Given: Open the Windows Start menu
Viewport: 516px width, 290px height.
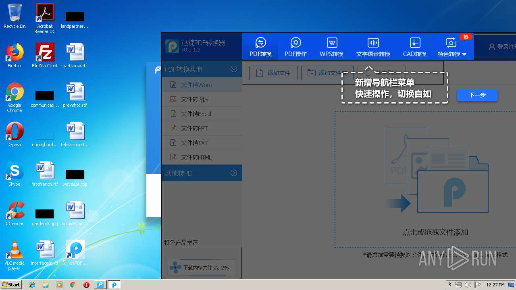Looking at the screenshot, I should click(11, 285).
